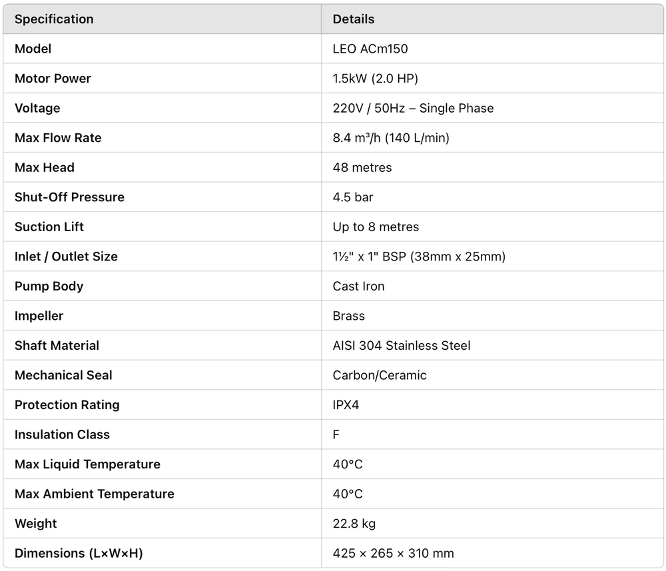Select the Brass impeller value
The width and height of the screenshot is (666, 571).
(349, 316)
